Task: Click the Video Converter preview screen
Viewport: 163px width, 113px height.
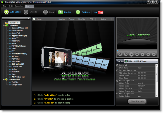Action: coord(137,34)
